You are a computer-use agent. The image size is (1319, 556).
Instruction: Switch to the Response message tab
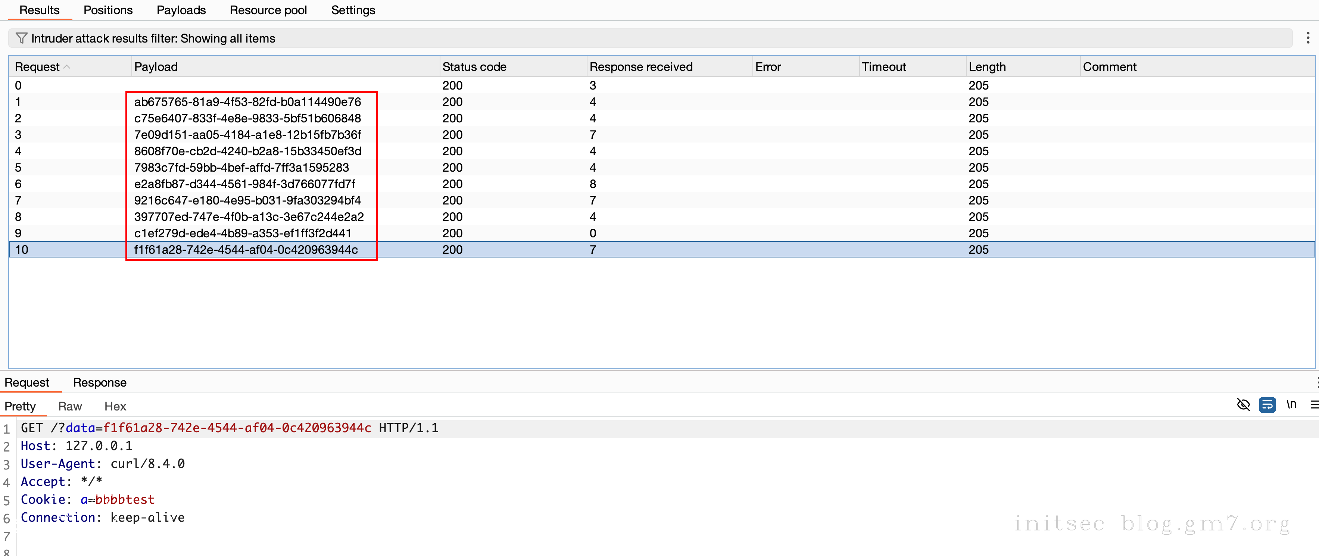click(99, 382)
